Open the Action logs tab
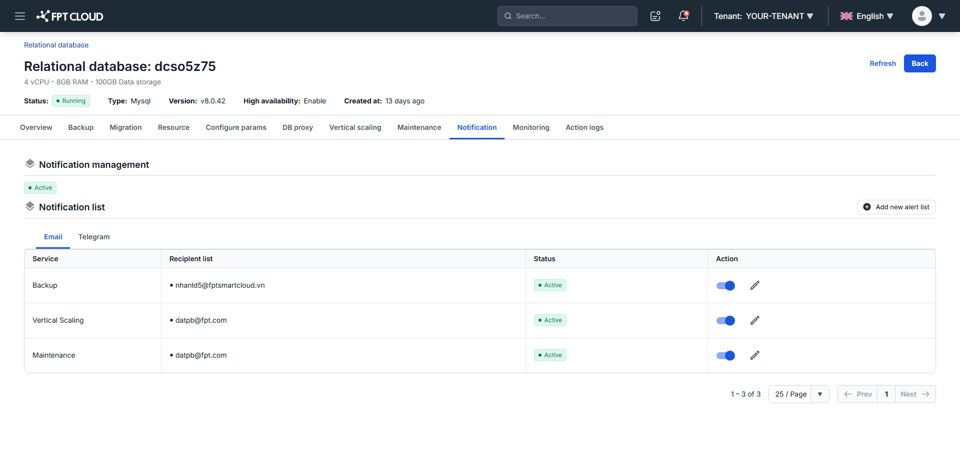The image size is (960, 472). [x=584, y=127]
